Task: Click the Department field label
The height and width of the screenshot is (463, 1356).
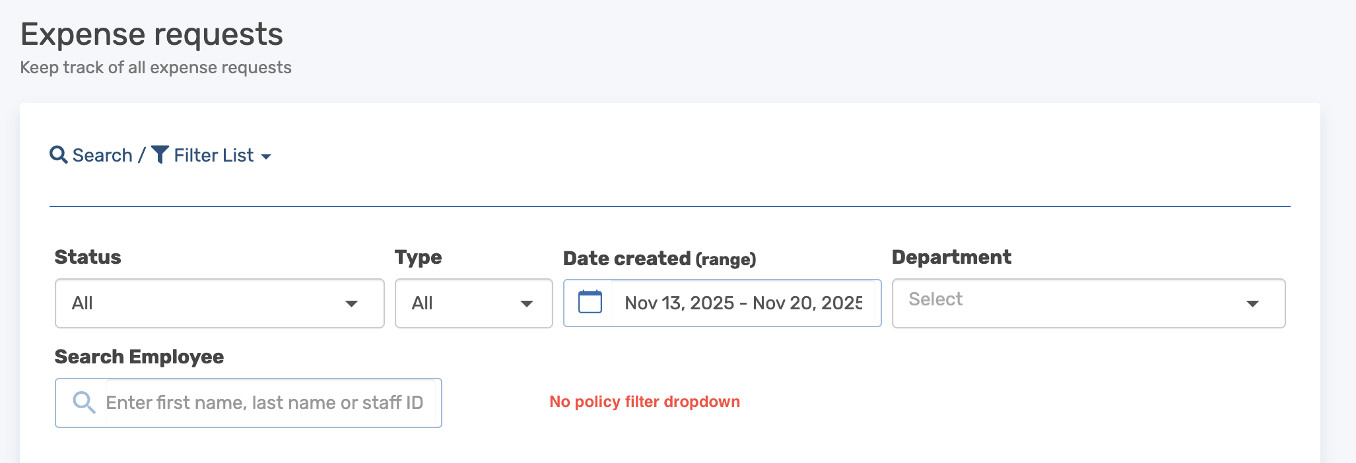Action: 951,257
